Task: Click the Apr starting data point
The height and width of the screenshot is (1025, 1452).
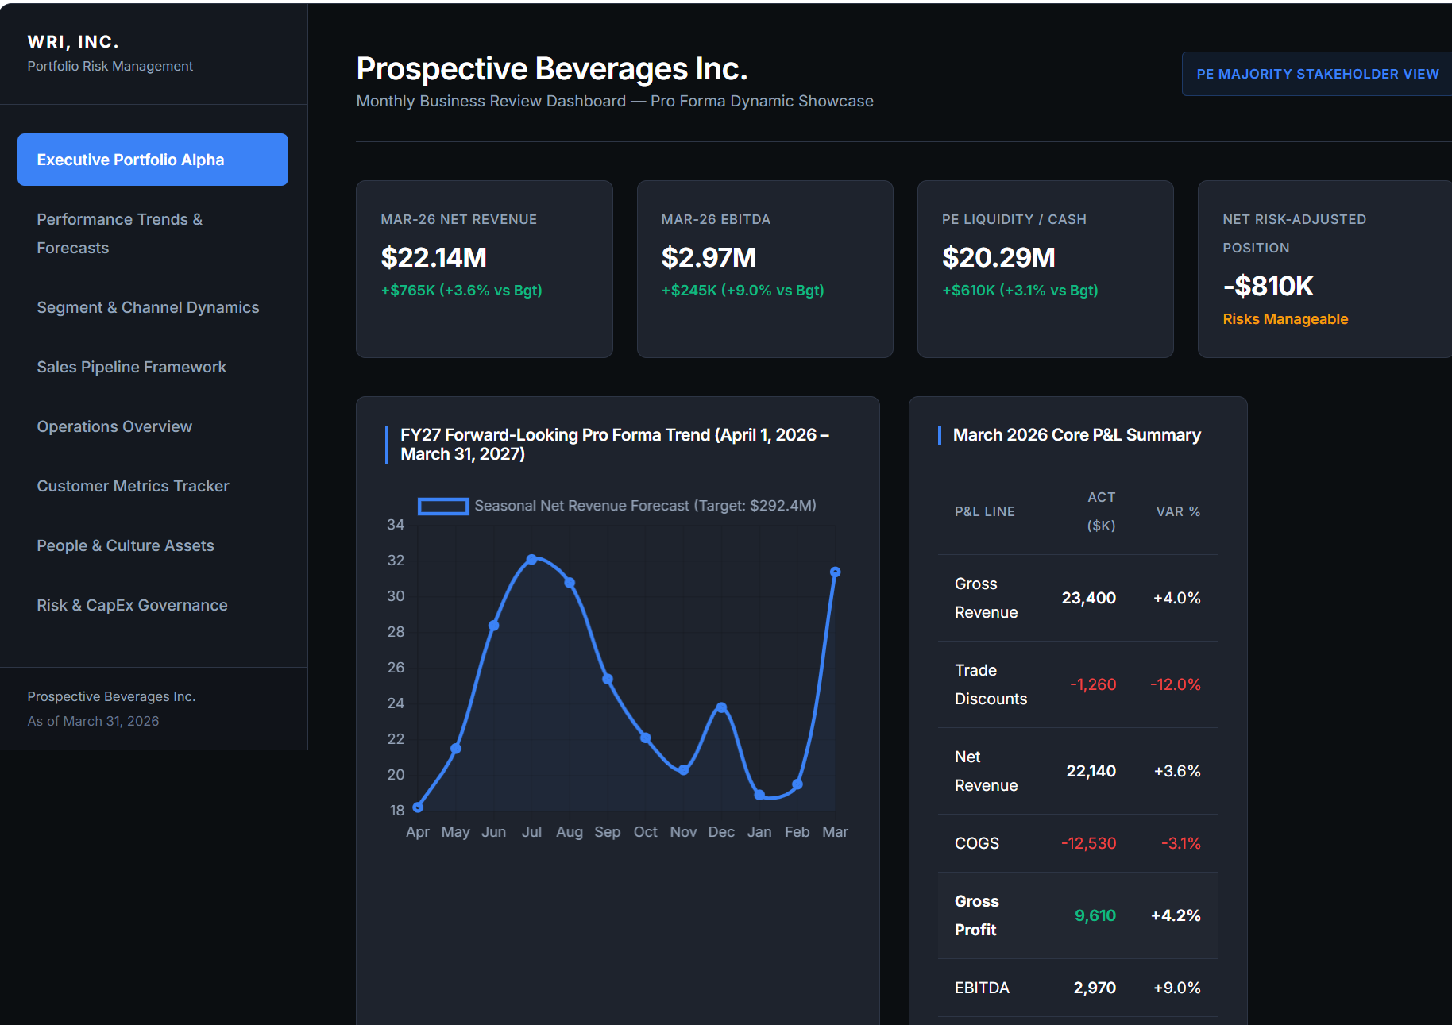Action: point(418,807)
